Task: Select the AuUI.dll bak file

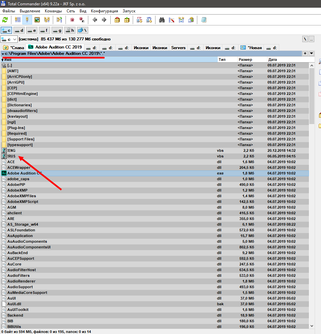Action: 155,304
